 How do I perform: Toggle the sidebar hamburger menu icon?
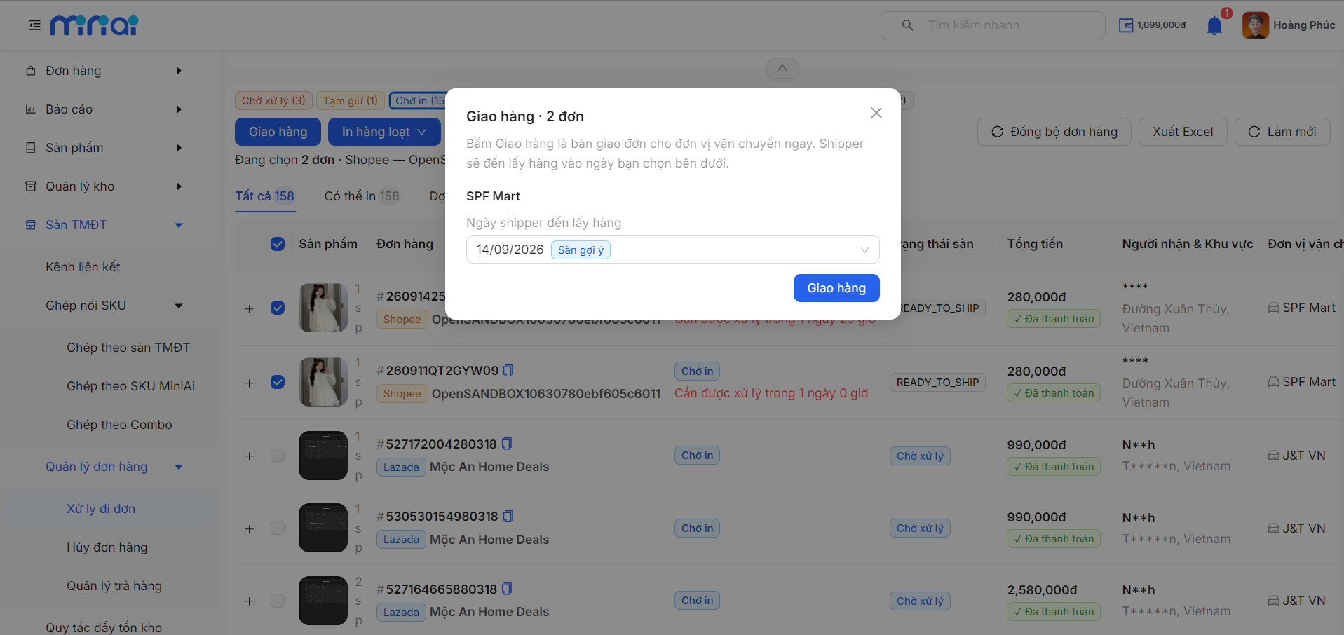tap(34, 26)
